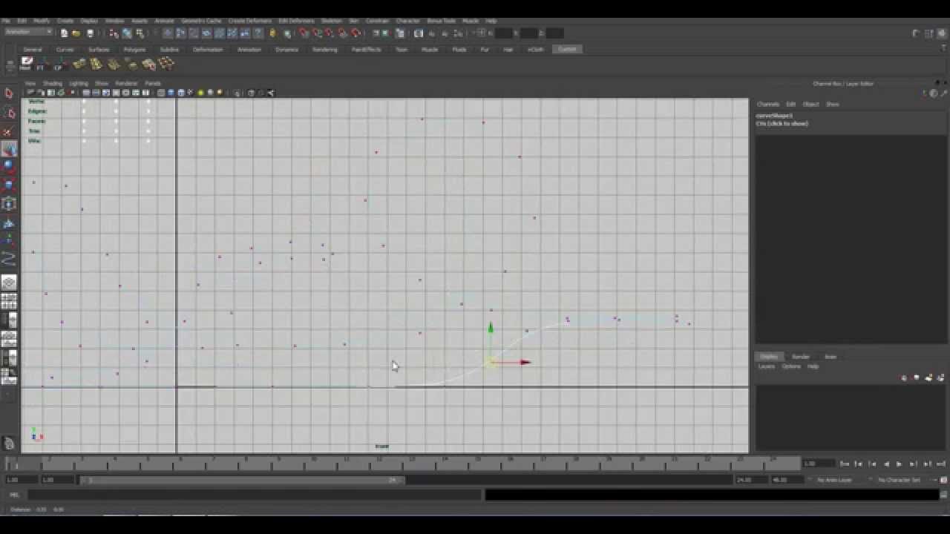Switch to single perspective view layout
The image size is (950, 534).
pyautogui.click(x=9, y=283)
